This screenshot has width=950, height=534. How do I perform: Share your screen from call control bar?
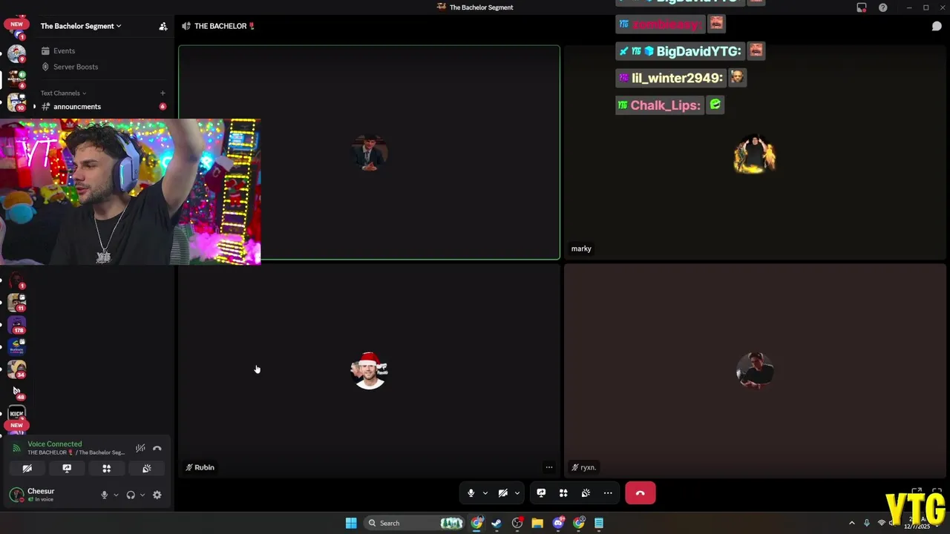[x=541, y=493]
